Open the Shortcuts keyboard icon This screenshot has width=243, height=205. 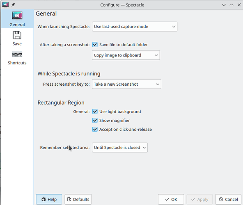[17, 55]
